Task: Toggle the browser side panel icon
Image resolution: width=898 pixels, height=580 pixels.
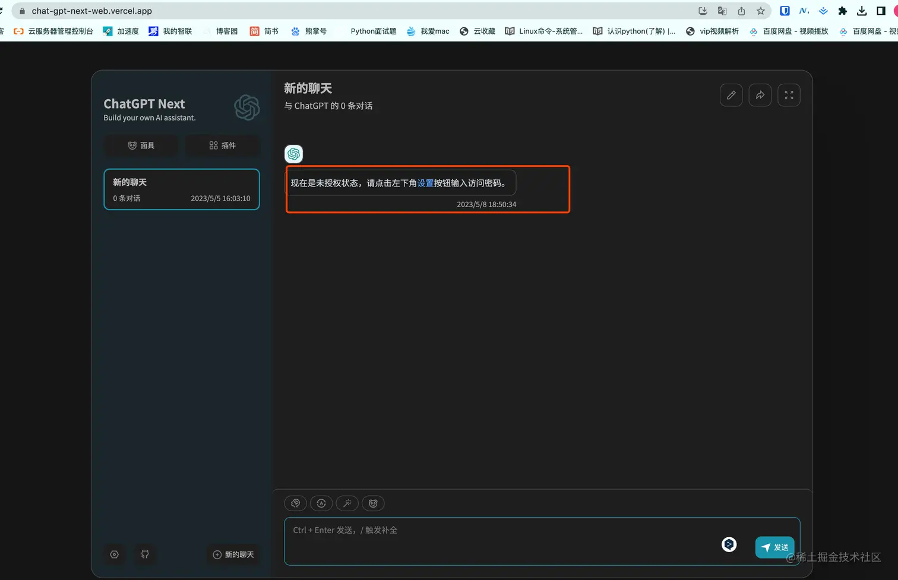Action: coord(881,11)
